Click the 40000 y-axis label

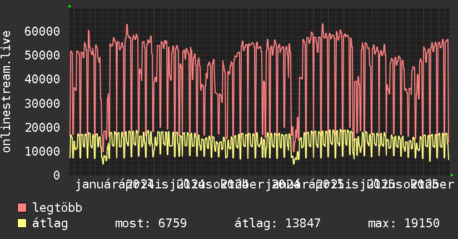click(42, 79)
